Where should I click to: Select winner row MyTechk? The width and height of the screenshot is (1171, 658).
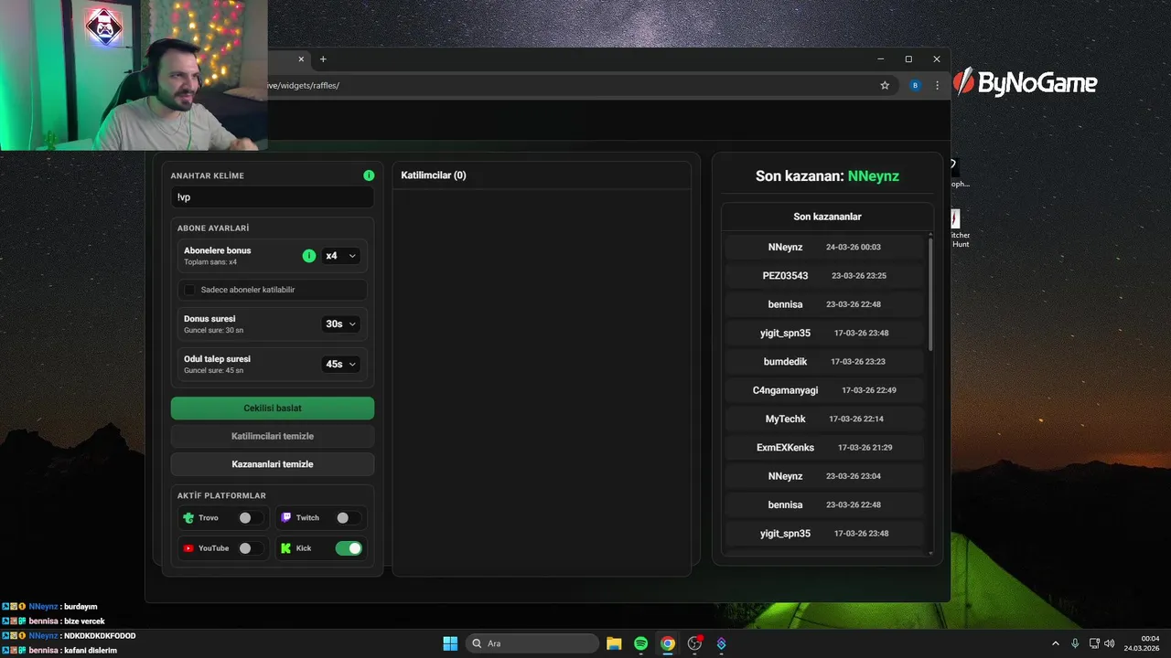(x=824, y=419)
